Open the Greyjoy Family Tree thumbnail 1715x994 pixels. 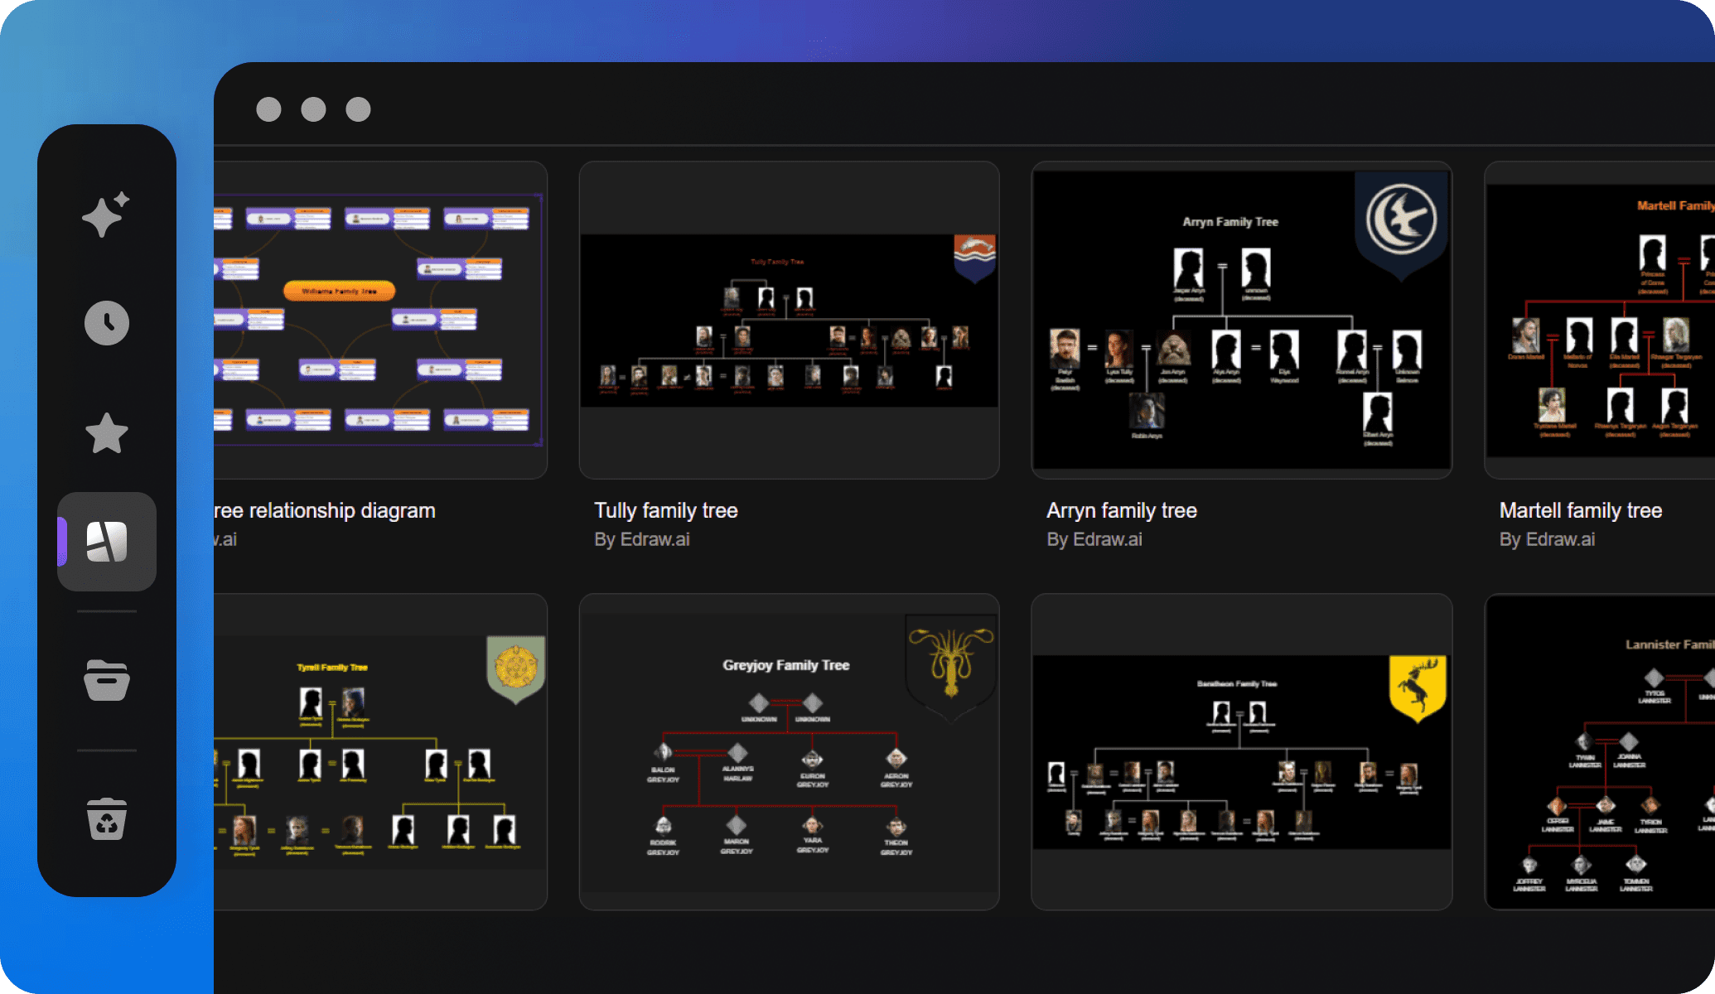coord(790,752)
